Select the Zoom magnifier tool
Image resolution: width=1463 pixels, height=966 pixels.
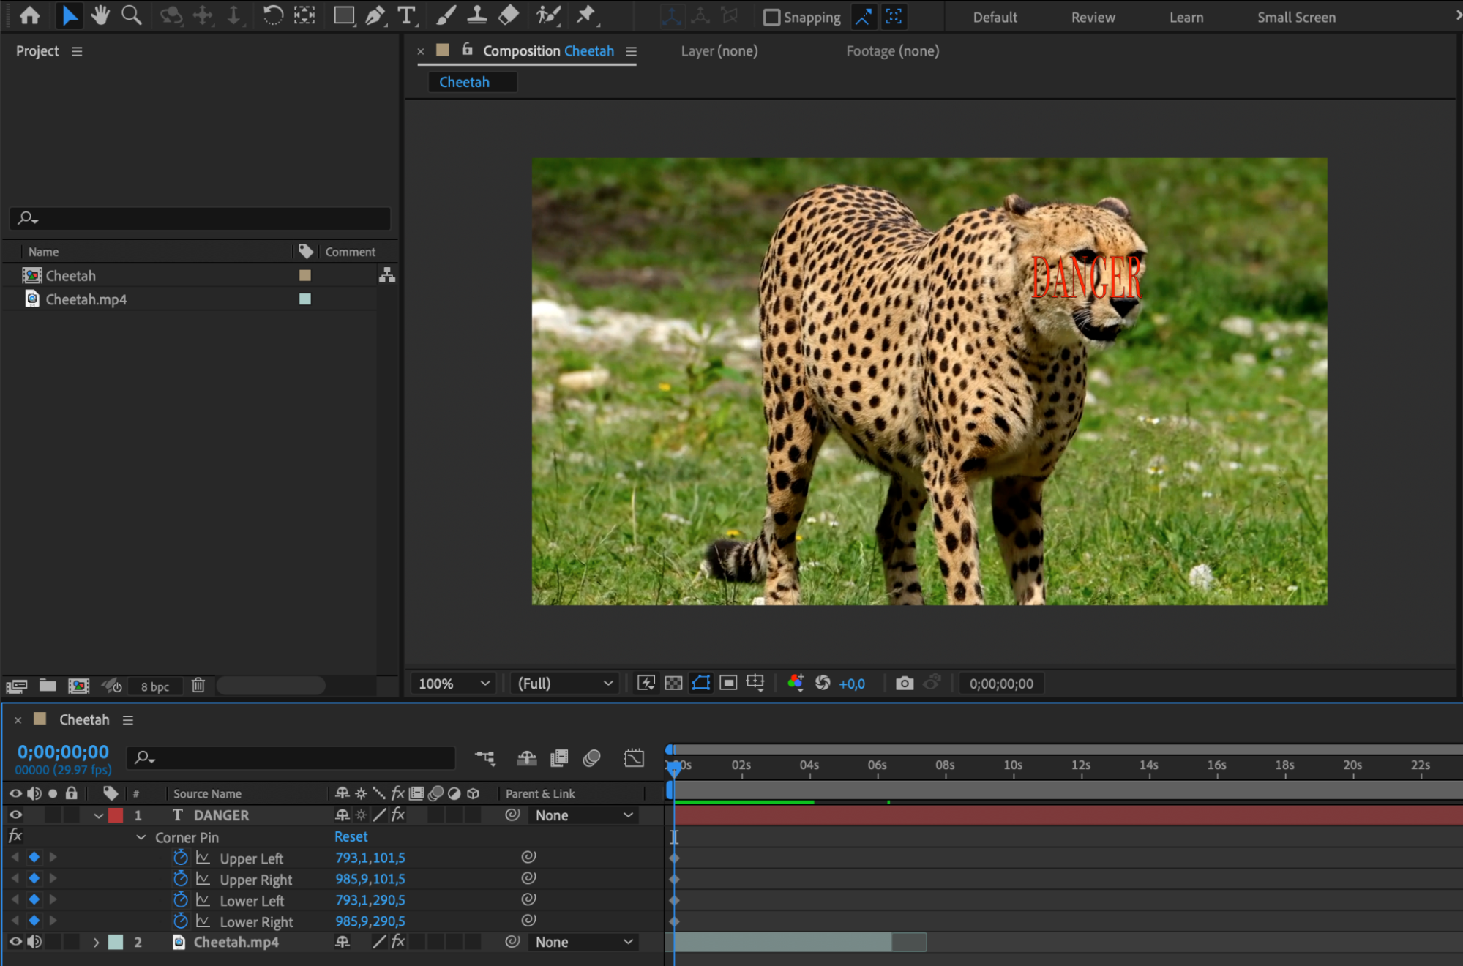coord(131,15)
